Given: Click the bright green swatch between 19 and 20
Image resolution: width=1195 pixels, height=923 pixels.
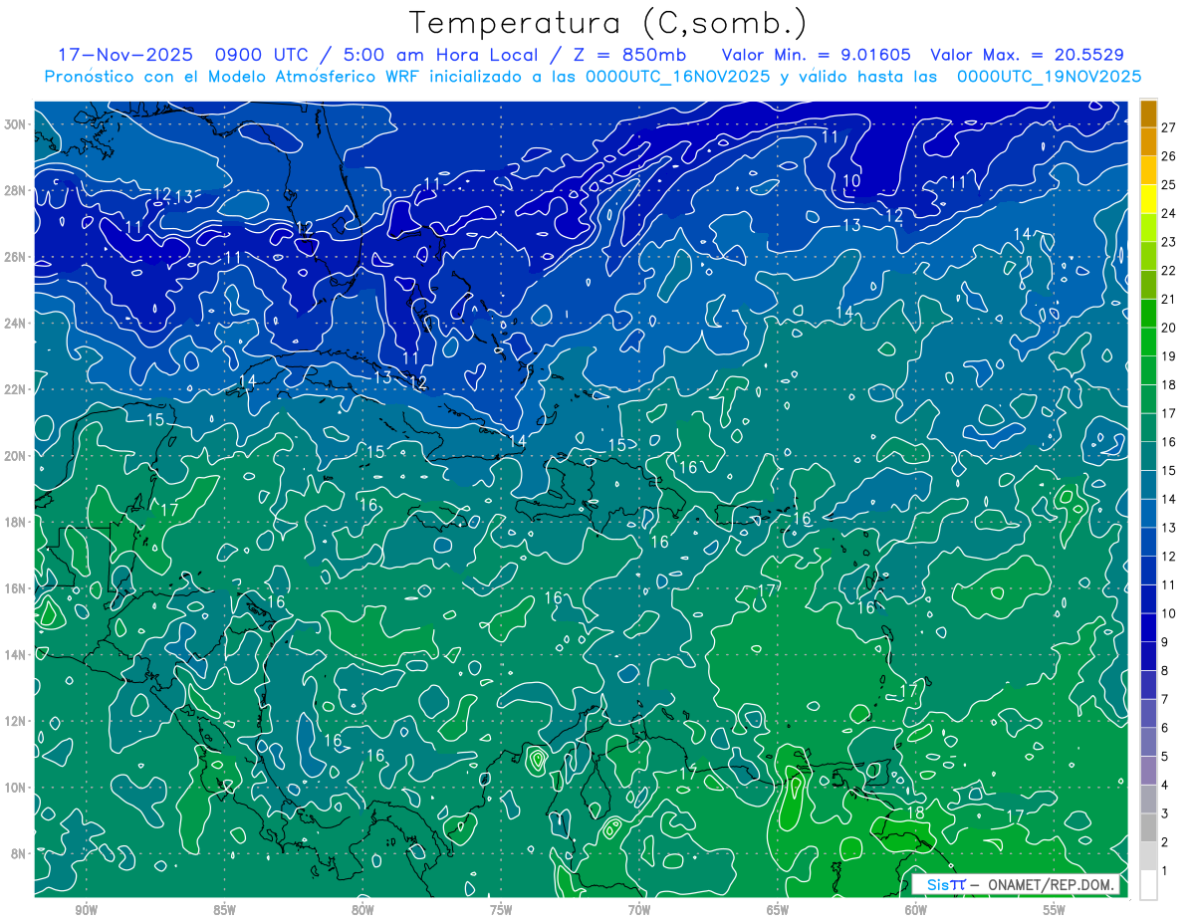Looking at the screenshot, I should [x=1148, y=342].
